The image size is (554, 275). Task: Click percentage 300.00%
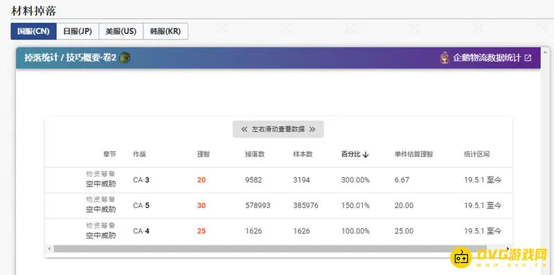coord(355,180)
